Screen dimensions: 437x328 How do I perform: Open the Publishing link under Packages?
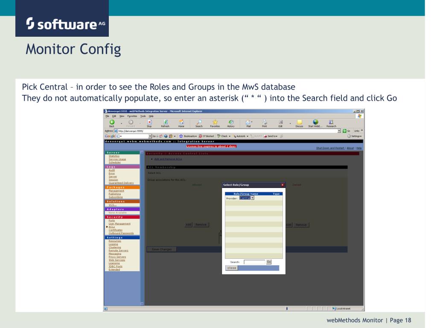(115, 194)
